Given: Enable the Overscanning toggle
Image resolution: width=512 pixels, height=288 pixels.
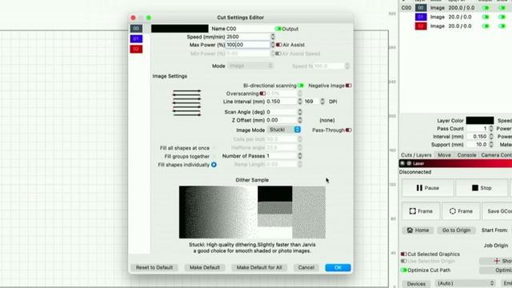Looking at the screenshot, I should 262,94.
